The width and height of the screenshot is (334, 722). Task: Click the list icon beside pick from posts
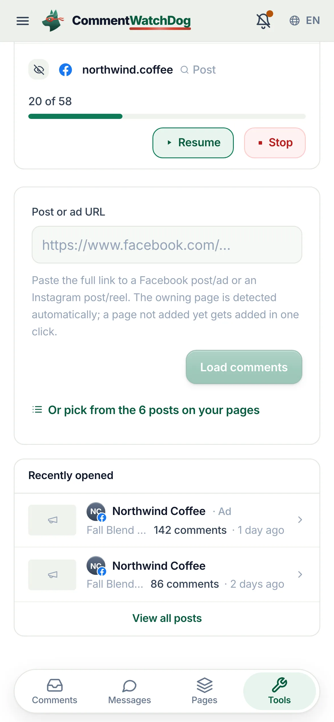(x=37, y=410)
